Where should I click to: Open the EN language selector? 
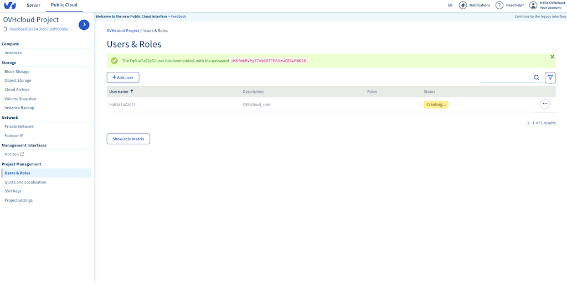[x=450, y=6]
